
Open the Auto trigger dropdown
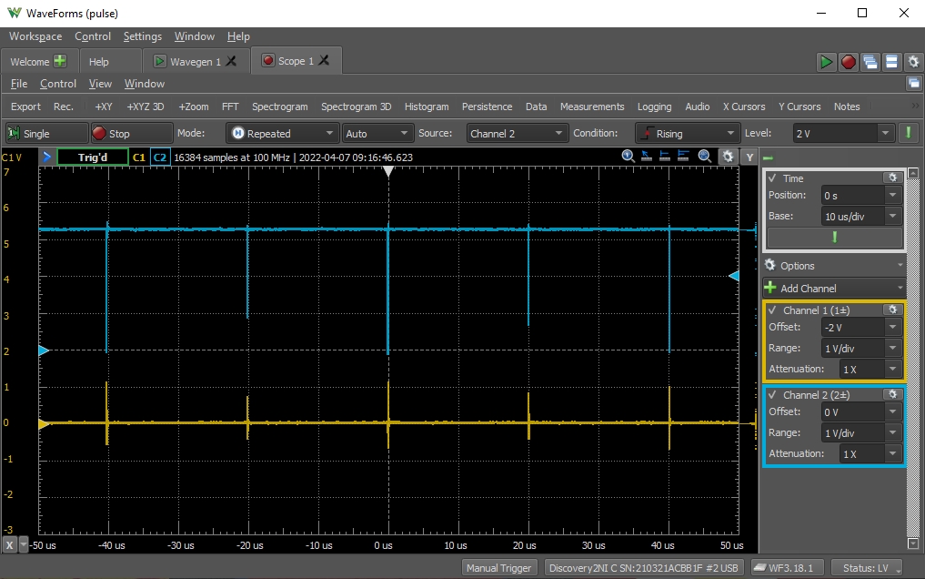377,134
